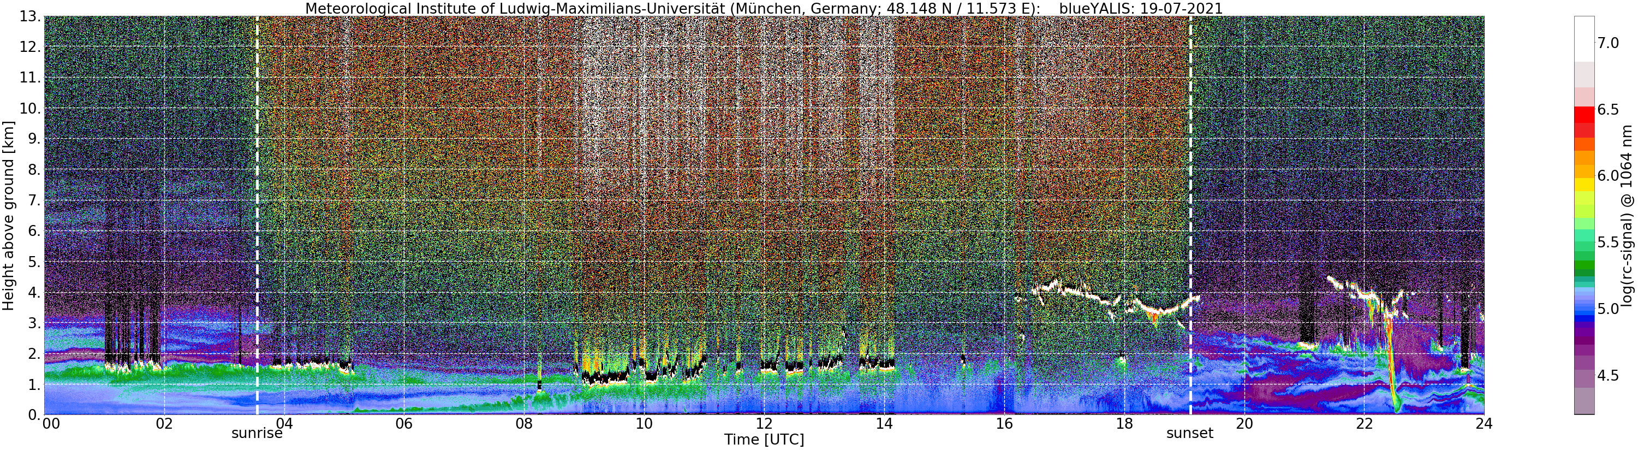Image resolution: width=1638 pixels, height=450 pixels.
Task: Click the time tick label '06'
Action: click(404, 424)
